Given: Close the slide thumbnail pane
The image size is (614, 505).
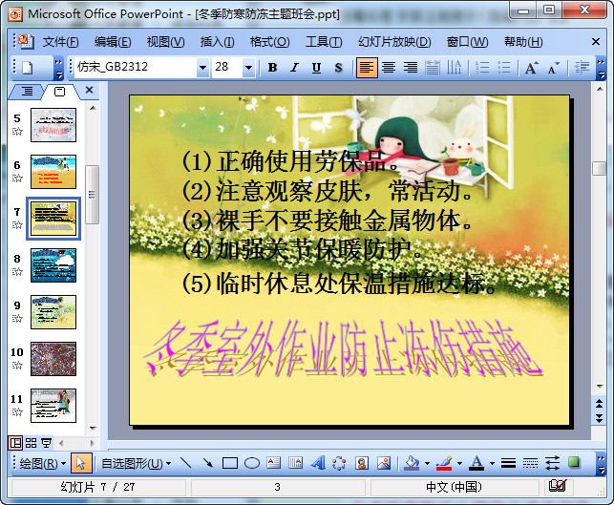Looking at the screenshot, I should 89,90.
